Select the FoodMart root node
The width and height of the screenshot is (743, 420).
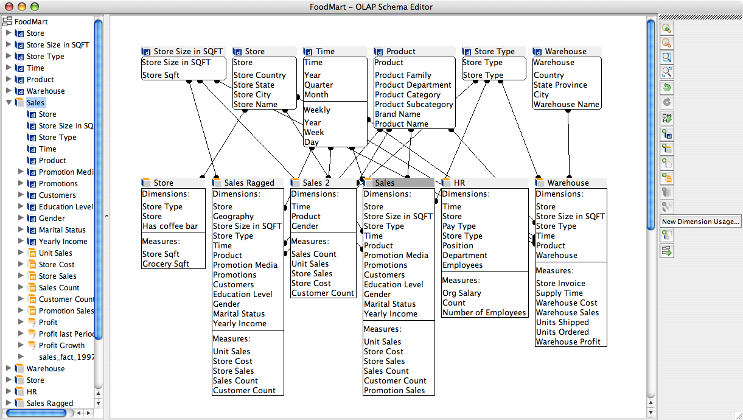coord(31,21)
